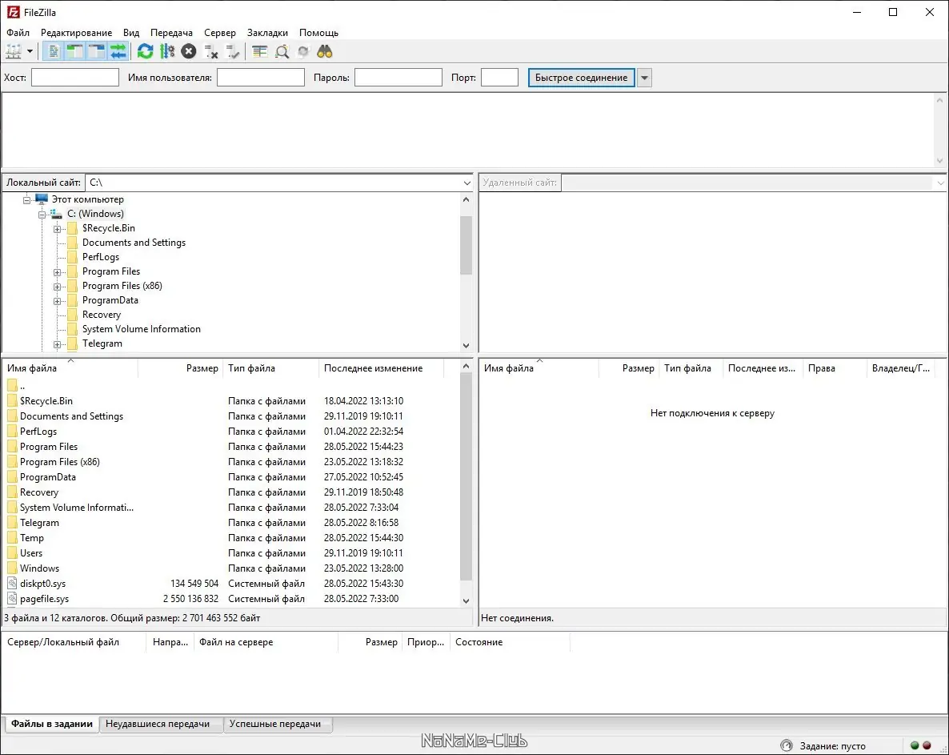This screenshot has height=755, width=949.
Task: Click the disconnect from server icon
Action: pyautogui.click(x=210, y=51)
